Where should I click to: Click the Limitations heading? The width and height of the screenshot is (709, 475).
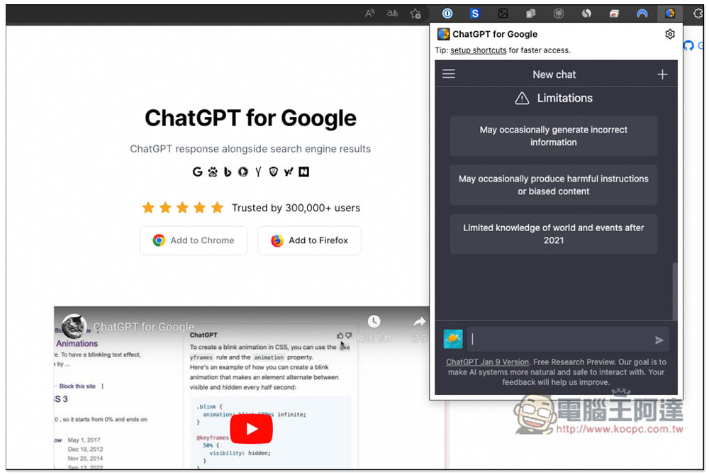pos(564,98)
